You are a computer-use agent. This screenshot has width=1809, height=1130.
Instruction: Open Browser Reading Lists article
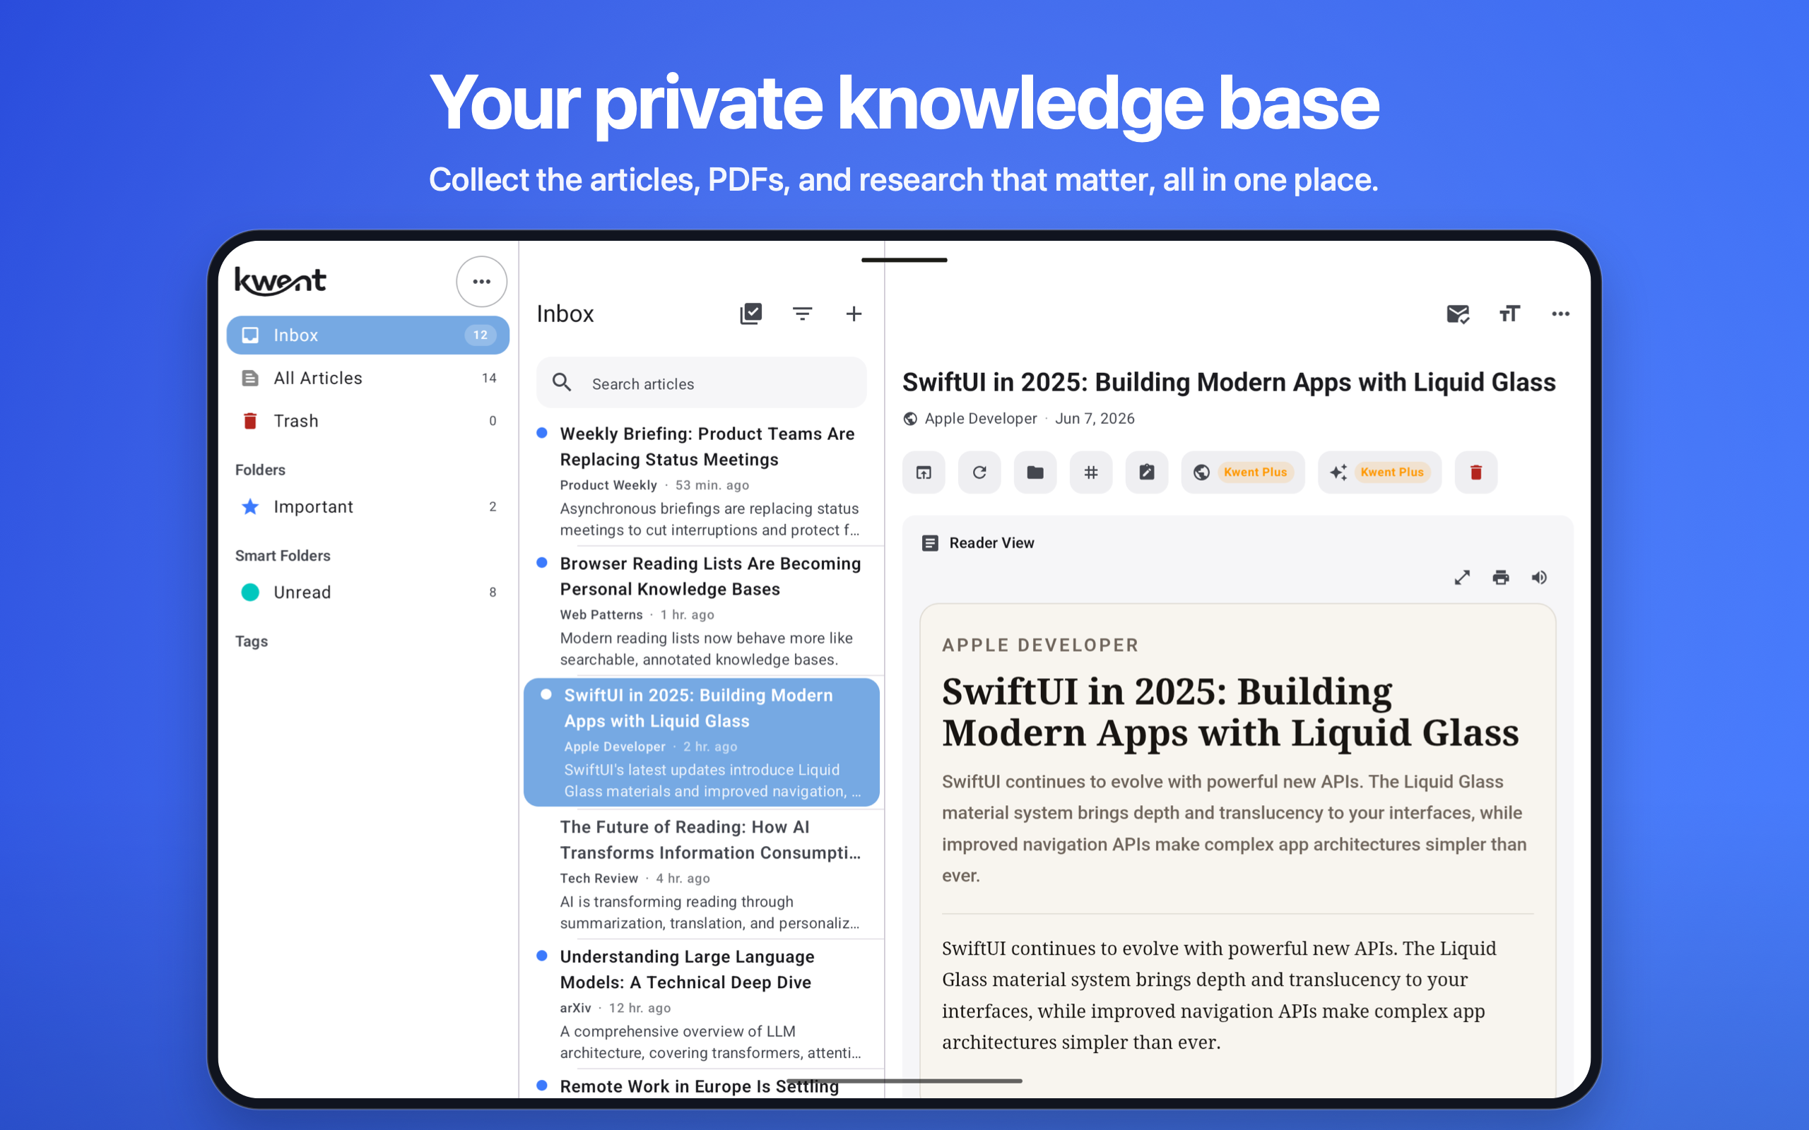(703, 611)
